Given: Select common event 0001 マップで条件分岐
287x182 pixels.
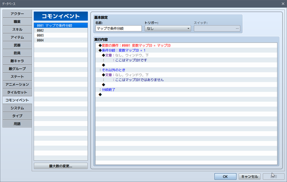Looking at the screenshot, I should click(61, 25).
